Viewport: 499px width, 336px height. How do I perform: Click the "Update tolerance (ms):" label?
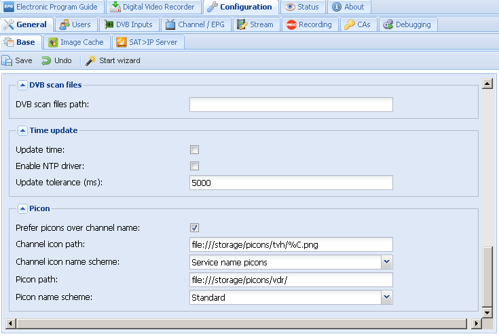[x=59, y=183]
